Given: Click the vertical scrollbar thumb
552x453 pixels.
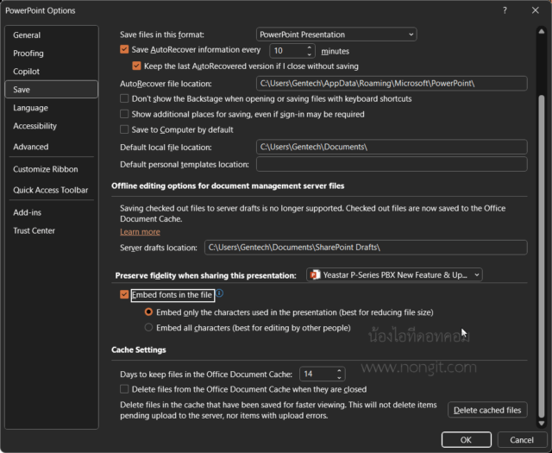Looking at the screenshot, I should 542,256.
